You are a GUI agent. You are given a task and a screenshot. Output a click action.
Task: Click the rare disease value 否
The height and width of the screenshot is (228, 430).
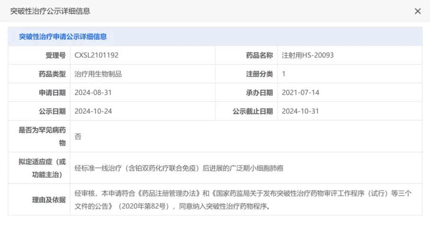78,137
